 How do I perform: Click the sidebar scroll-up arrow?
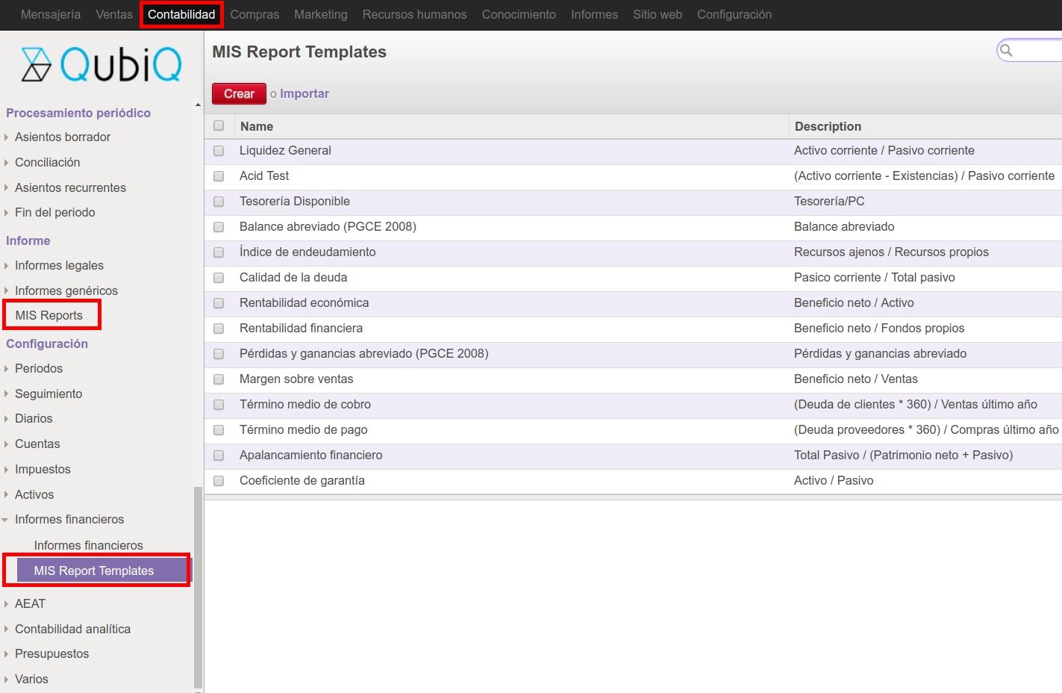[198, 105]
